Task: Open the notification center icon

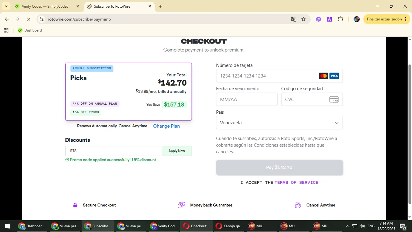Action: click(x=403, y=226)
